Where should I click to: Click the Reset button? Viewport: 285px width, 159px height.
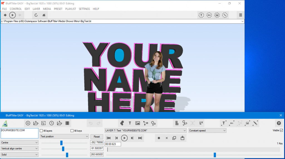pos(97,137)
